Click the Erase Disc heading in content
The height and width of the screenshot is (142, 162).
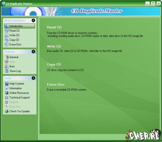(56, 84)
